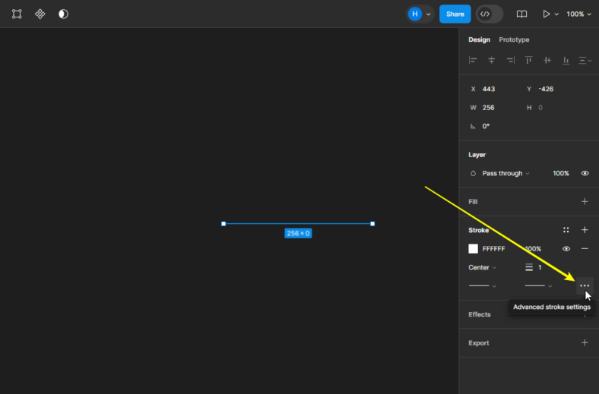
Task: Click the Share button
Action: click(455, 14)
